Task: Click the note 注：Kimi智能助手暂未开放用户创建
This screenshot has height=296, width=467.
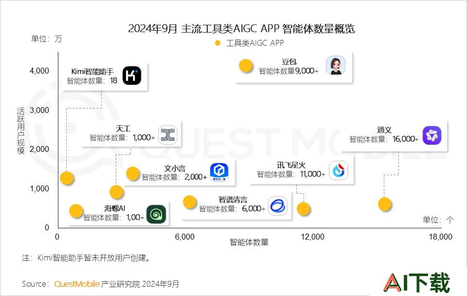Action: click(x=86, y=258)
